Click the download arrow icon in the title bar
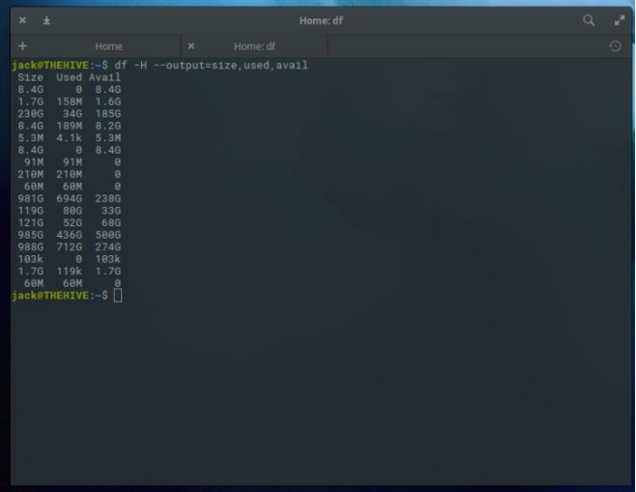The image size is (636, 492). [x=46, y=20]
